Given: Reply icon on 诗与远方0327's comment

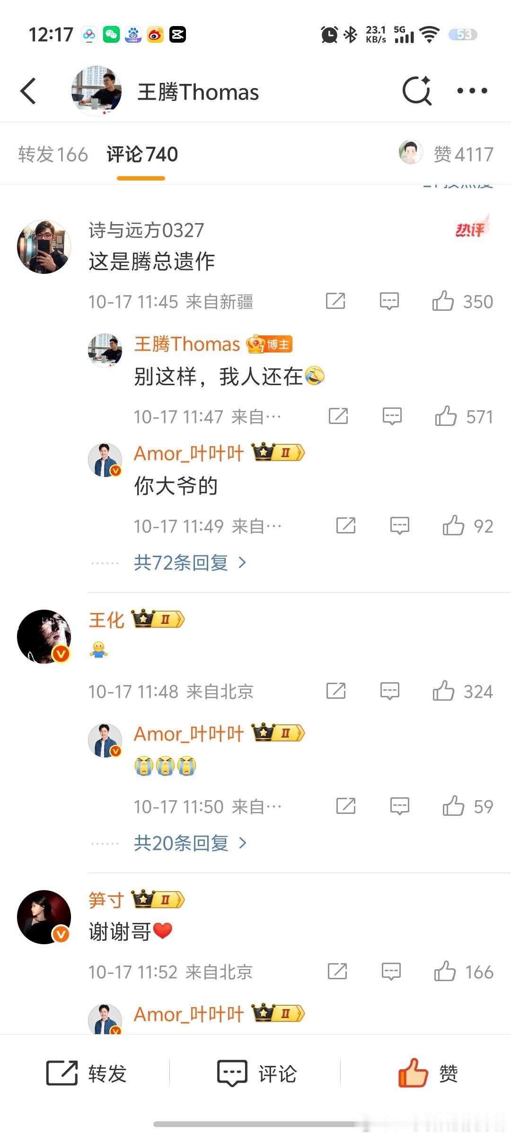Looking at the screenshot, I should click(389, 301).
